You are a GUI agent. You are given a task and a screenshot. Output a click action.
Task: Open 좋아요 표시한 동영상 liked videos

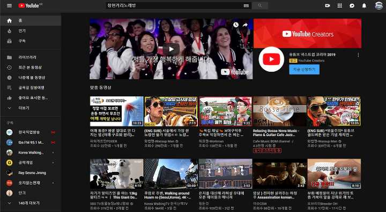31,98
